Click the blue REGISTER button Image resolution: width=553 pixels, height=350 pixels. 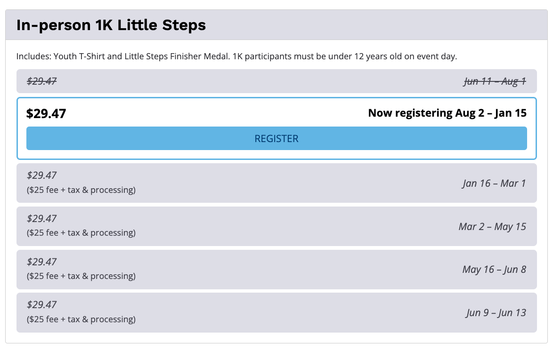[x=276, y=139]
